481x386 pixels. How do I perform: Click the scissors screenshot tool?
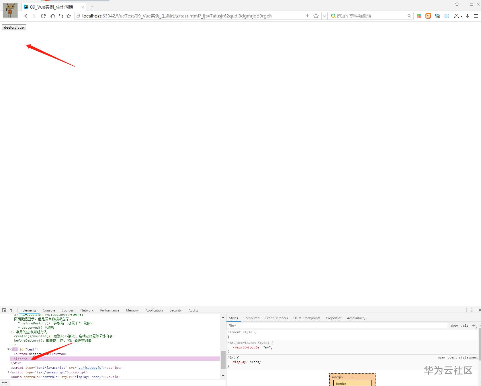[456, 16]
